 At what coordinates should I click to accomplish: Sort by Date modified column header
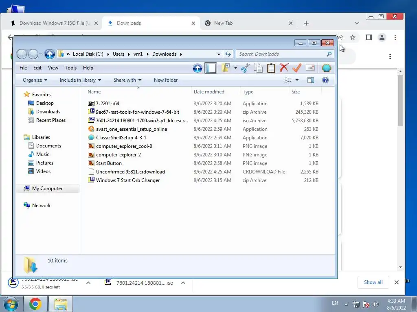tap(215, 92)
